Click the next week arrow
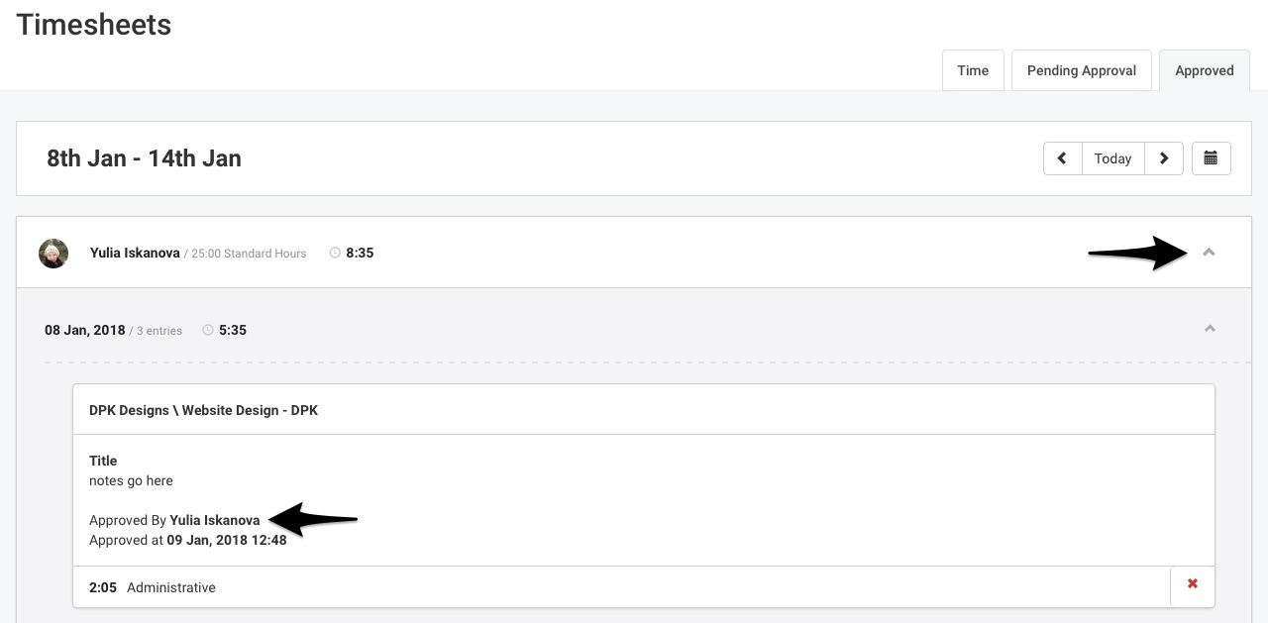The image size is (1268, 623). click(x=1164, y=158)
